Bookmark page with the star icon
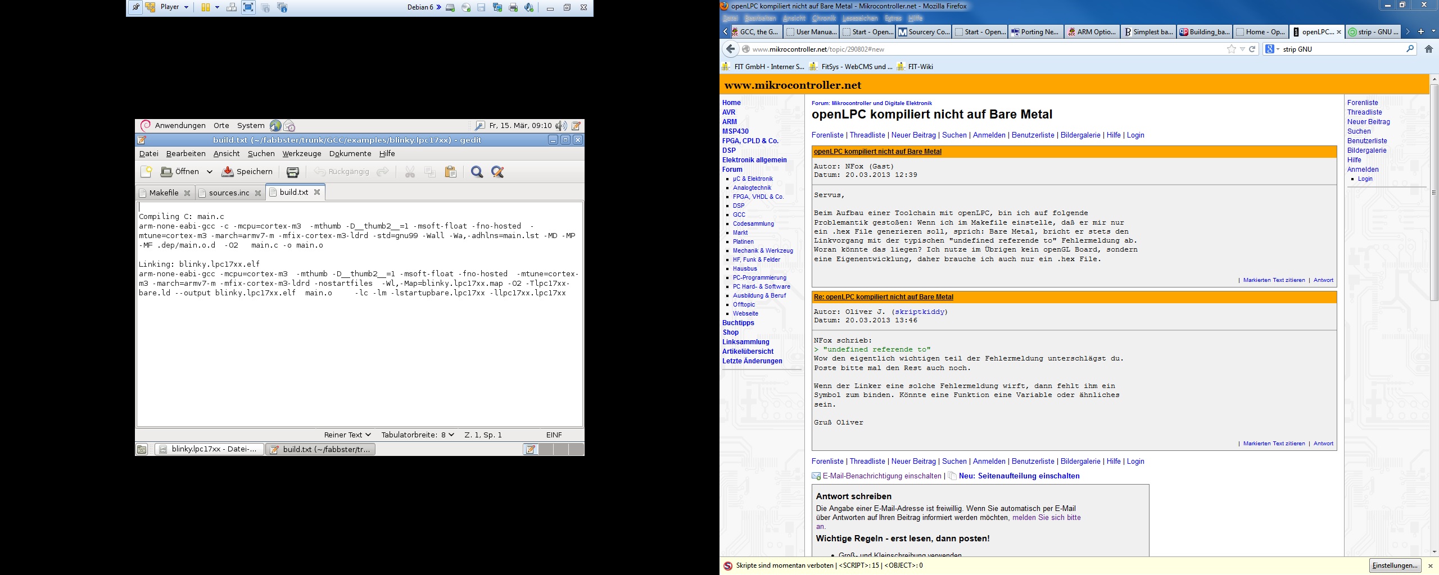 [x=1232, y=49]
